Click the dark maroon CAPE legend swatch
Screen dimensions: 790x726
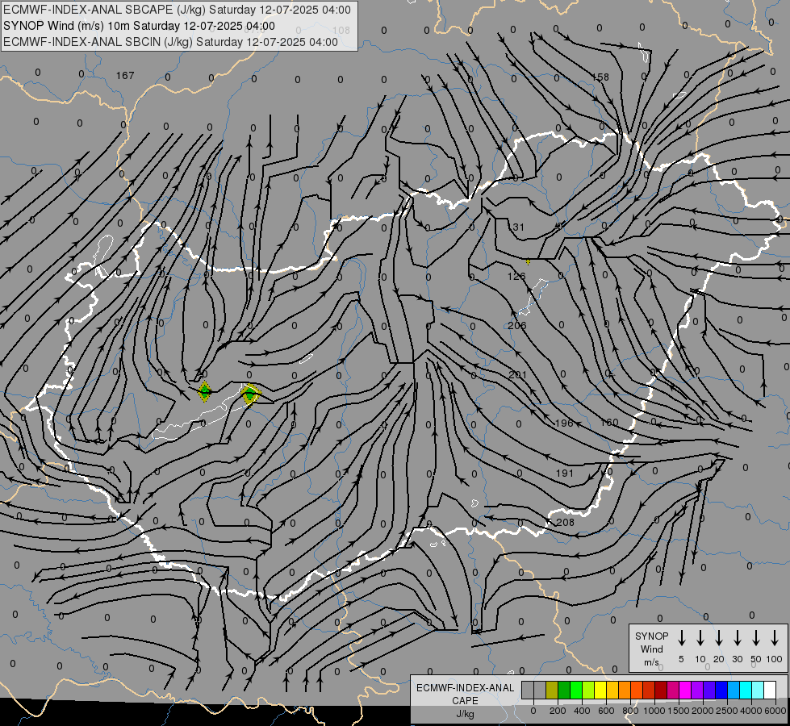pyautogui.click(x=661, y=691)
